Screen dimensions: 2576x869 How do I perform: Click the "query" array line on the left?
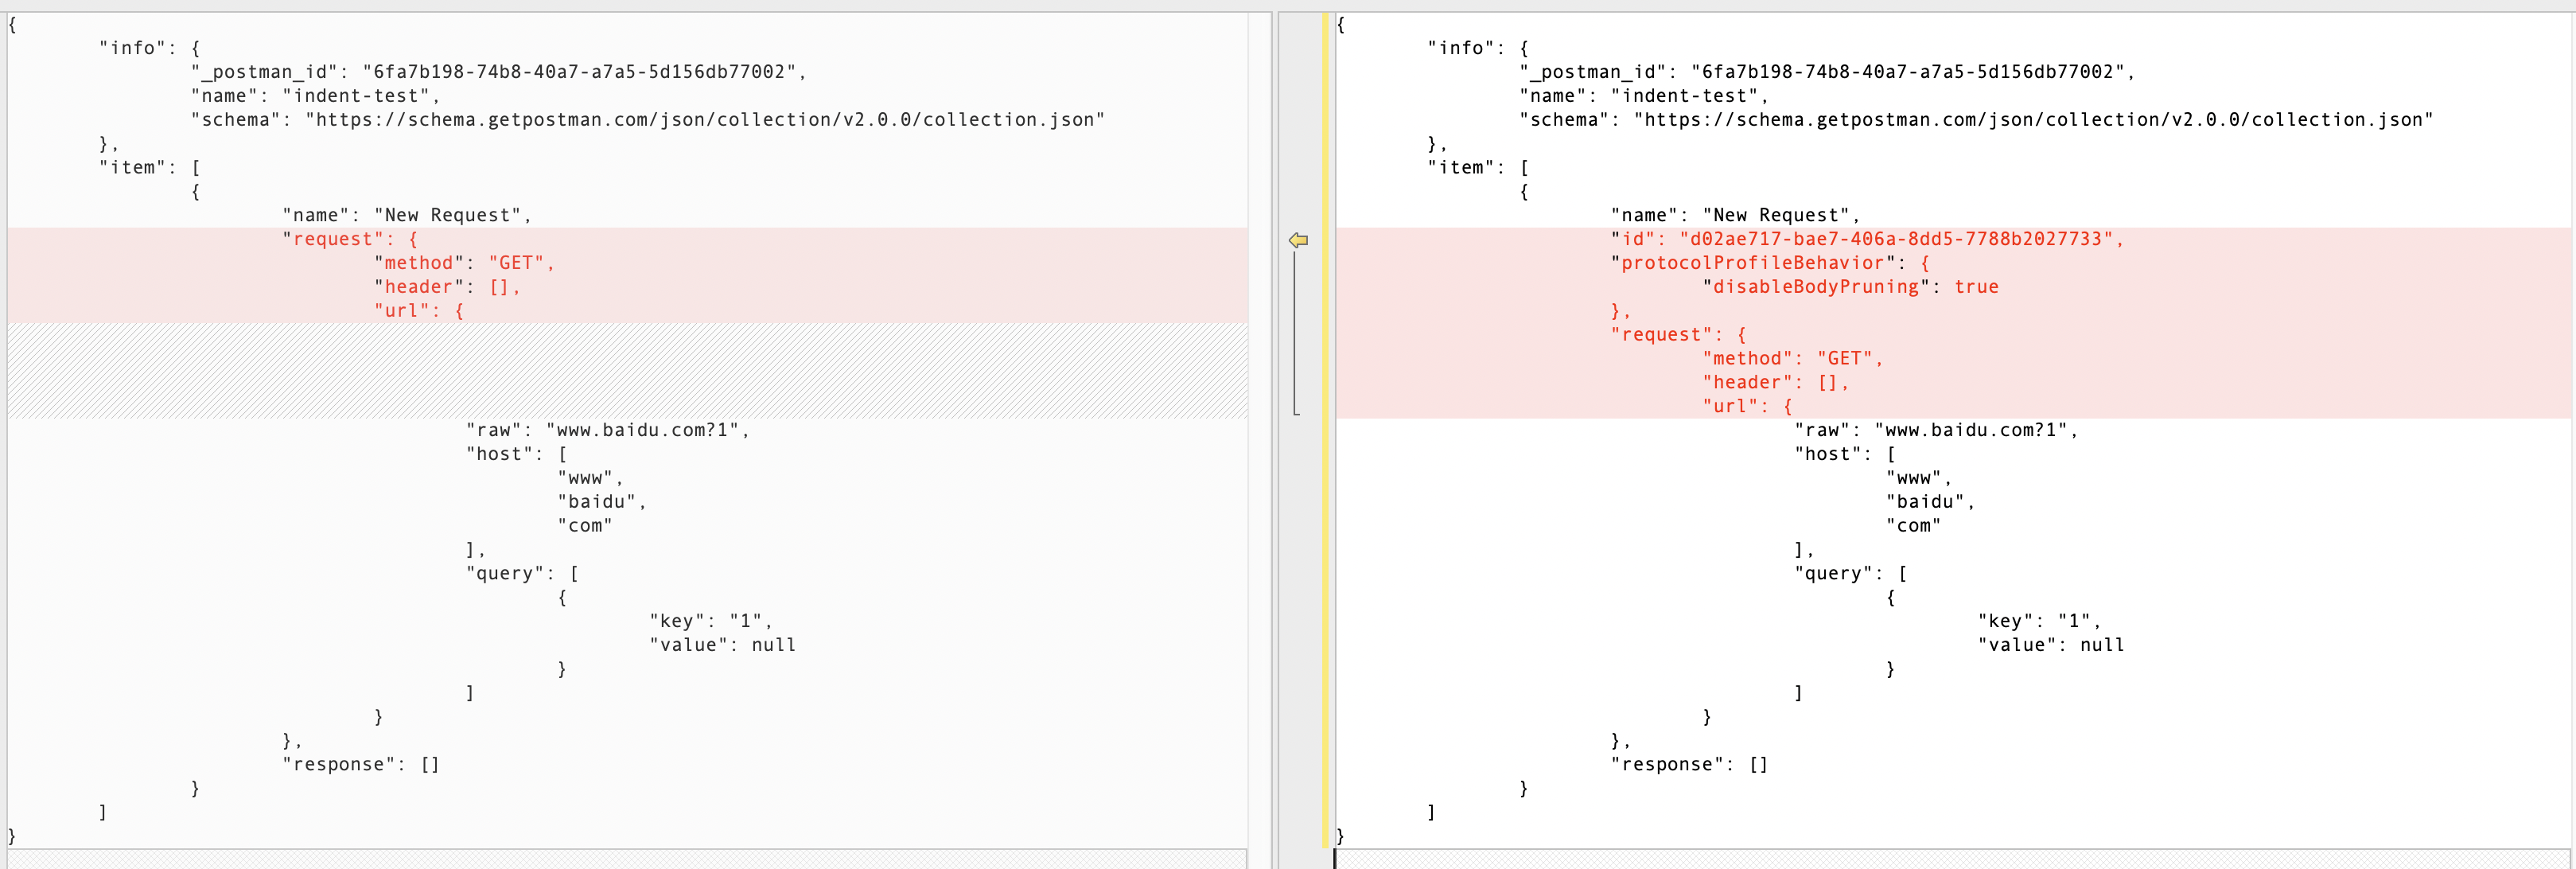click(515, 573)
